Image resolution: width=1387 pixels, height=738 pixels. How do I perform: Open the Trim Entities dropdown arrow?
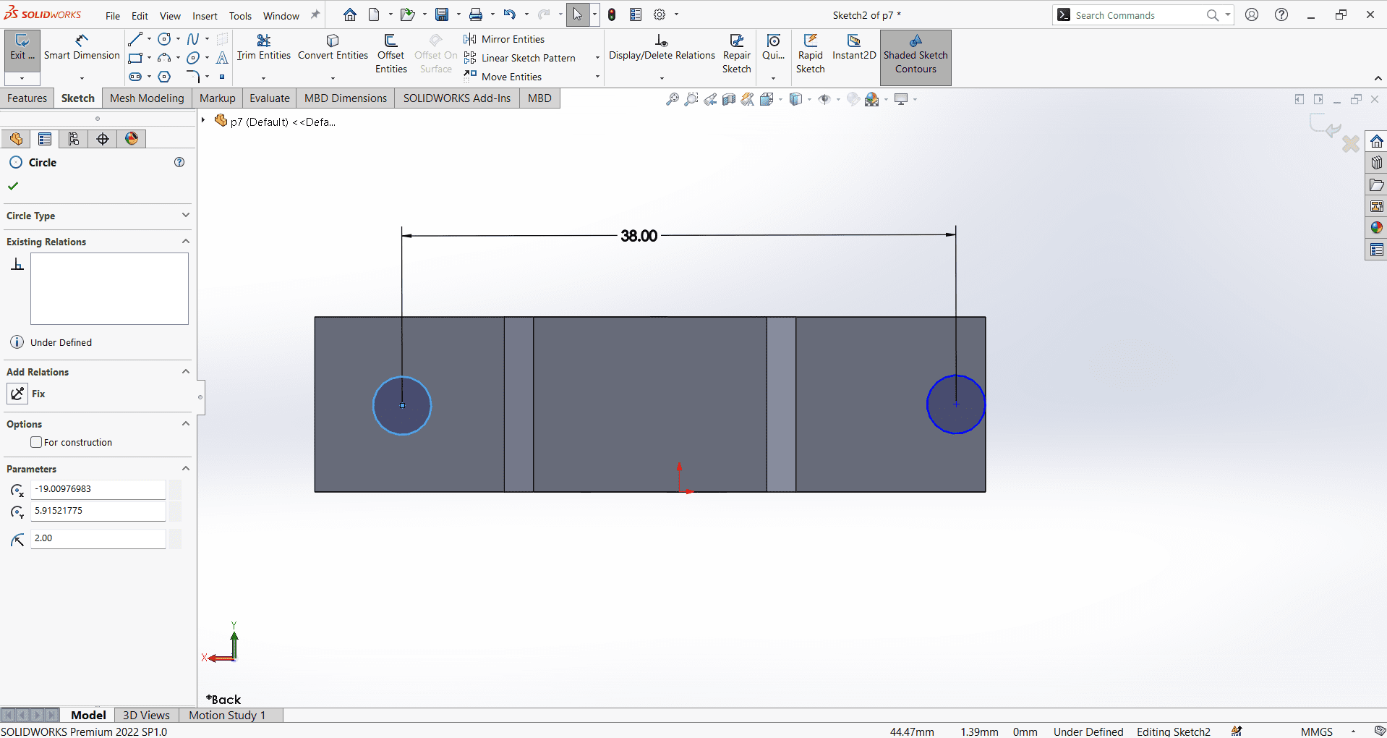click(264, 78)
